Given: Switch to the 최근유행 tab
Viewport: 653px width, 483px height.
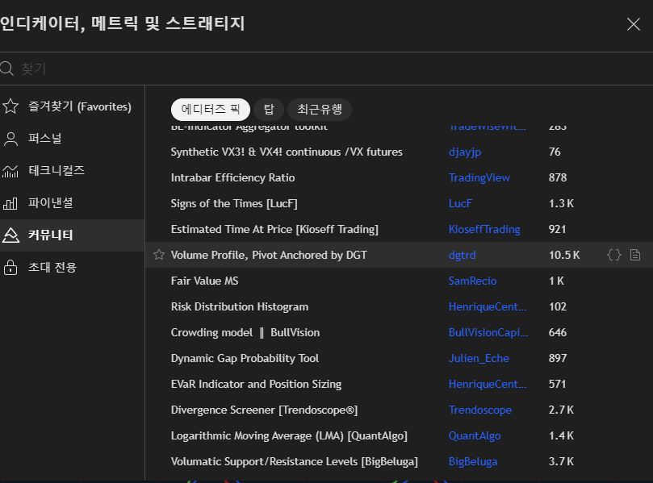Looking at the screenshot, I should [320, 110].
